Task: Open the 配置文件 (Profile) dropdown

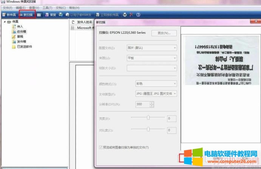Action: point(152,48)
